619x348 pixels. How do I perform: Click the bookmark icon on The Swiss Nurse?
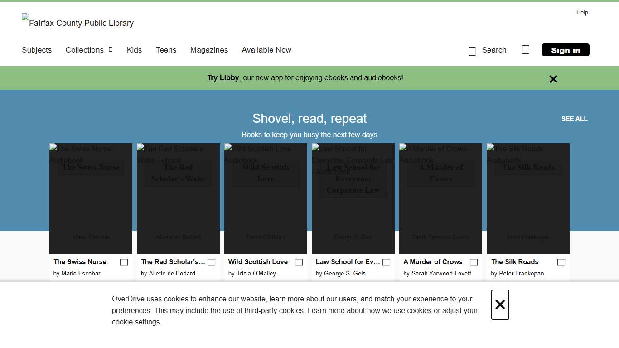[x=123, y=262]
